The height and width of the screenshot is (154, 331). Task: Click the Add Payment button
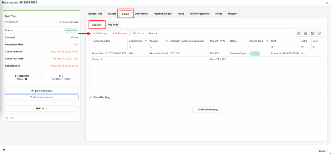pos(120,33)
